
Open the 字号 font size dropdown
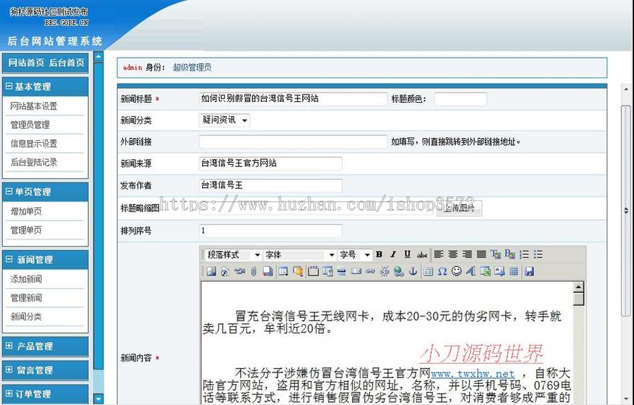[354, 255]
